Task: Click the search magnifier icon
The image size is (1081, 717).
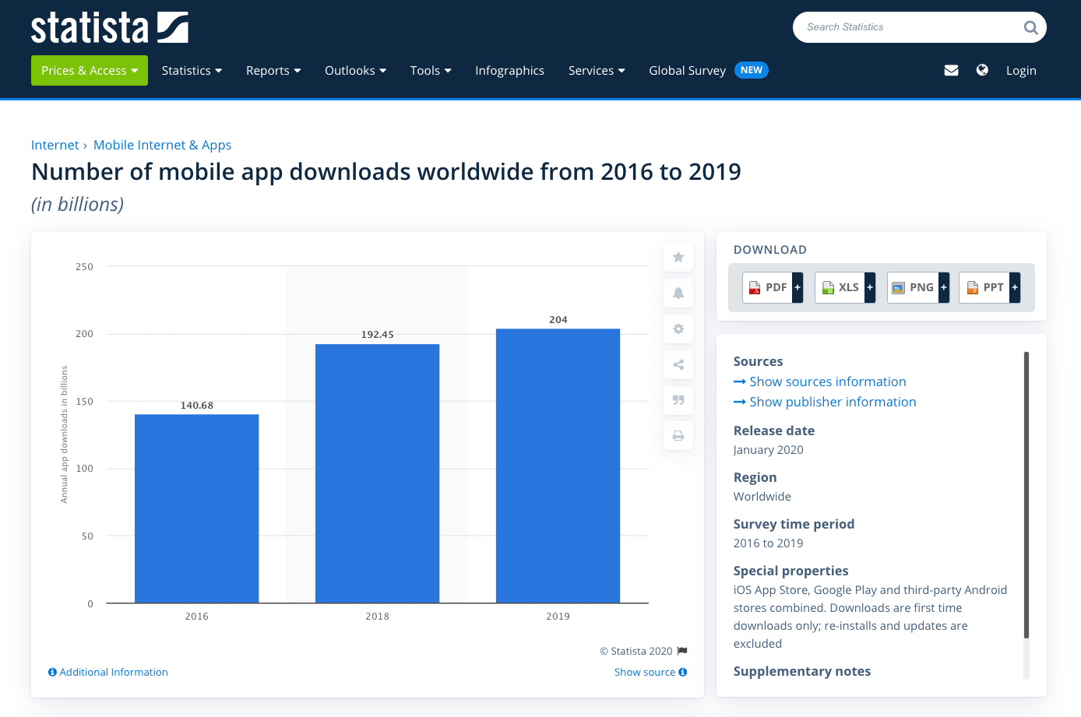Action: [1030, 28]
